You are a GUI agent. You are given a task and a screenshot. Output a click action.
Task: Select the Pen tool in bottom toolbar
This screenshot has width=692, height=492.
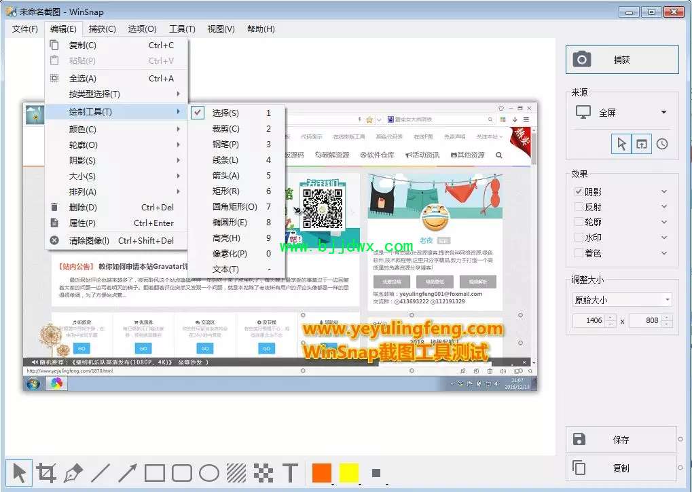click(x=73, y=473)
